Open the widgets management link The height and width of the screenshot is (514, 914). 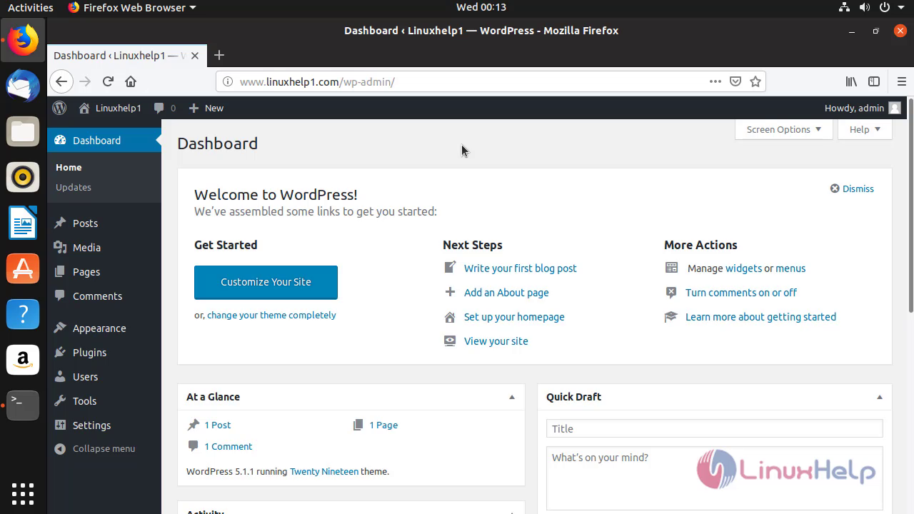tap(743, 268)
